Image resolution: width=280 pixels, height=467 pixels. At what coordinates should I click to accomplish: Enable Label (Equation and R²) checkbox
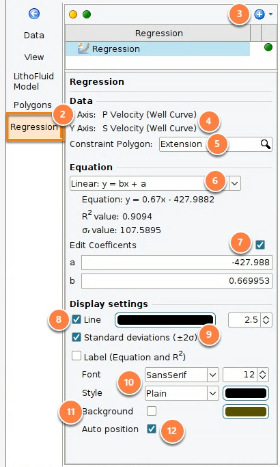[x=76, y=356]
